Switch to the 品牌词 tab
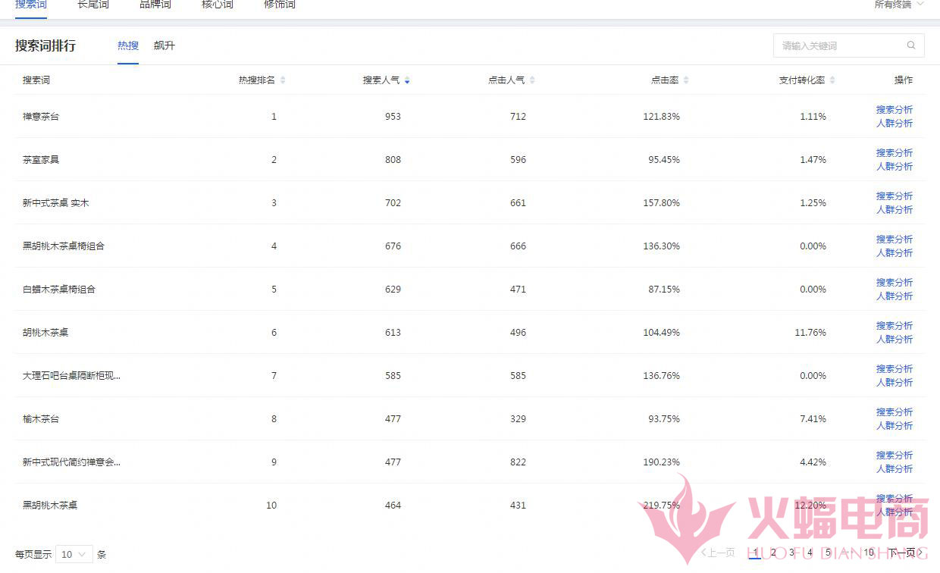The height and width of the screenshot is (573, 940). coord(155,5)
